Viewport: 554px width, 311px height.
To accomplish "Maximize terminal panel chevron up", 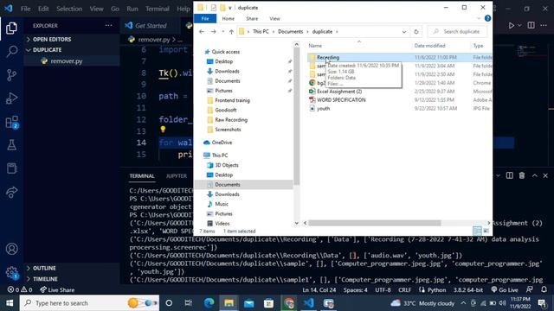I will (534, 175).
